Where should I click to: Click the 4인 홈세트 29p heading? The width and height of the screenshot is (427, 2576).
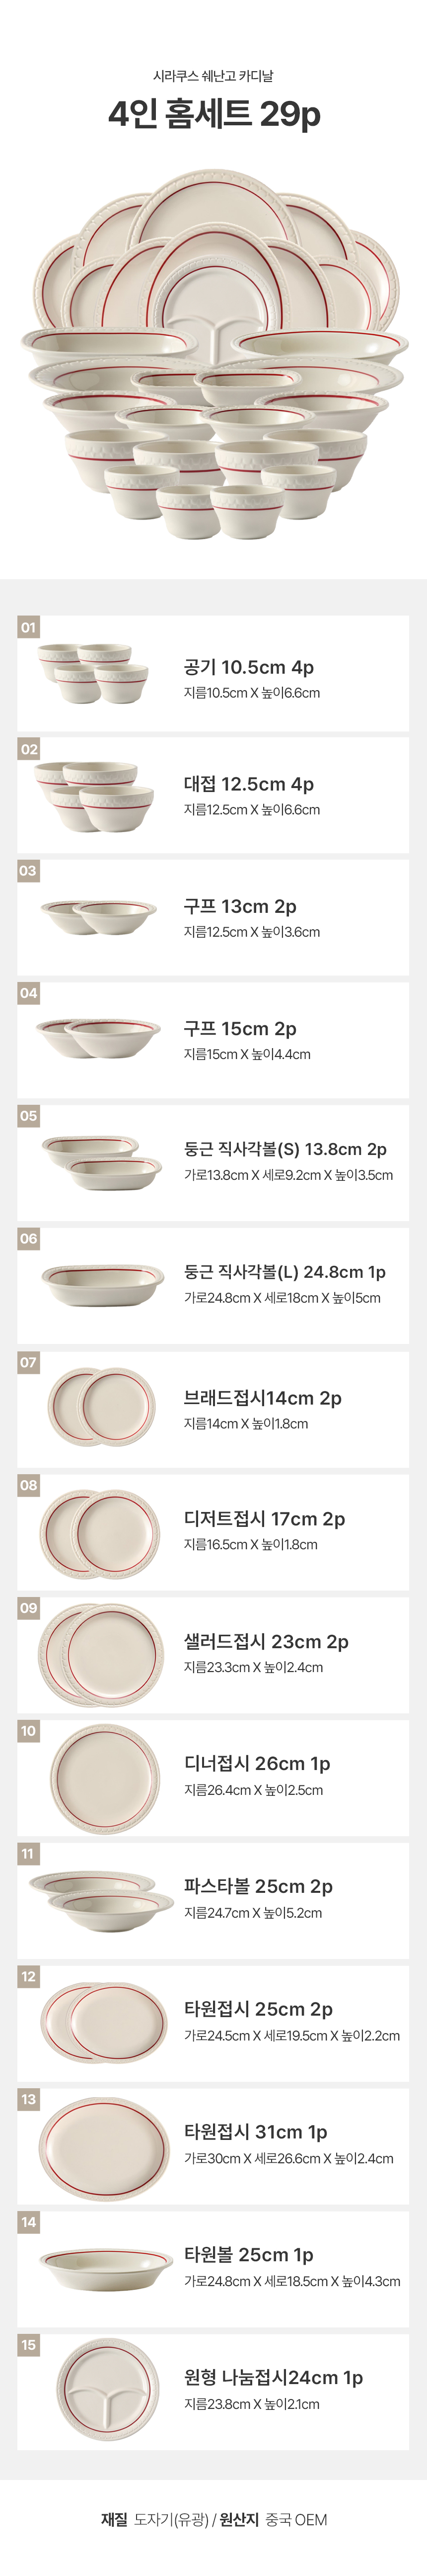(x=213, y=115)
